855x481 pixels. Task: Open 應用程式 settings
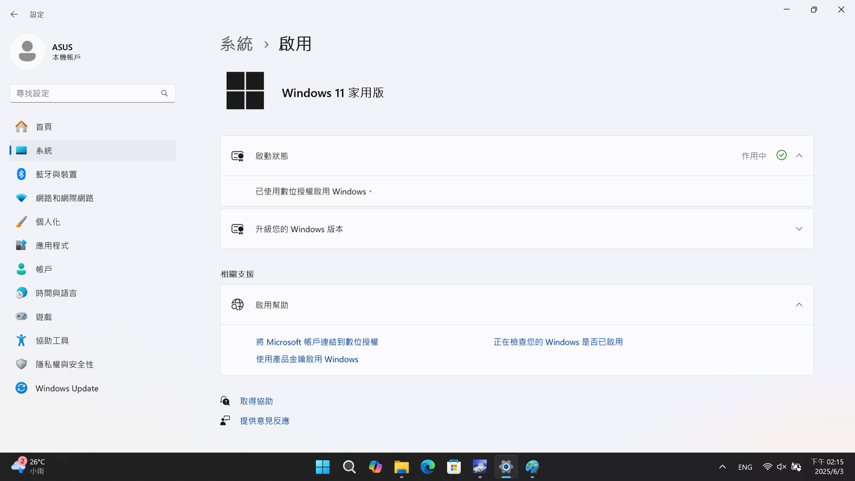click(x=92, y=245)
